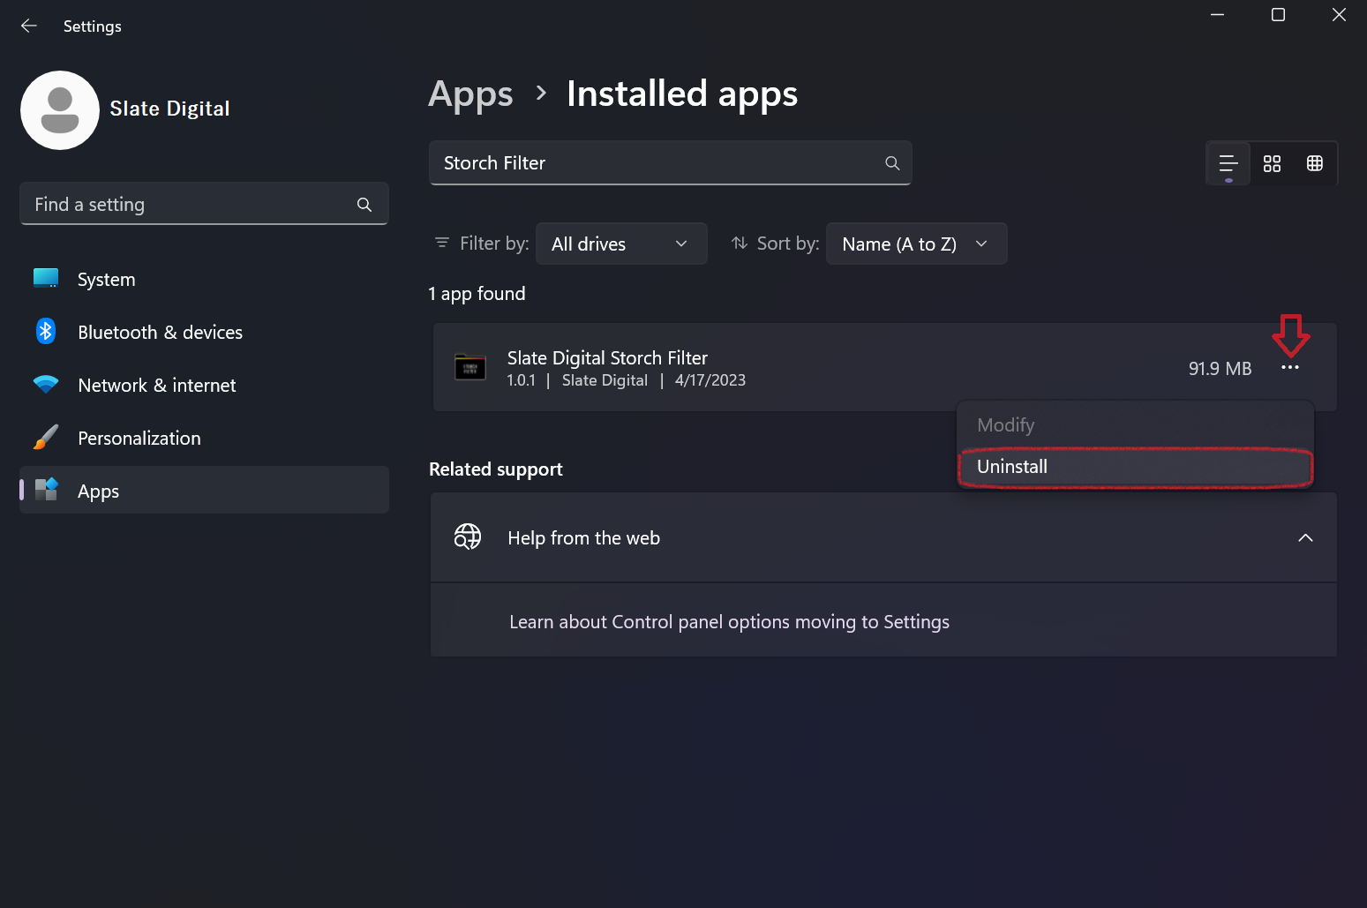Click the Help from the web globe icon
The height and width of the screenshot is (908, 1367).
point(468,537)
